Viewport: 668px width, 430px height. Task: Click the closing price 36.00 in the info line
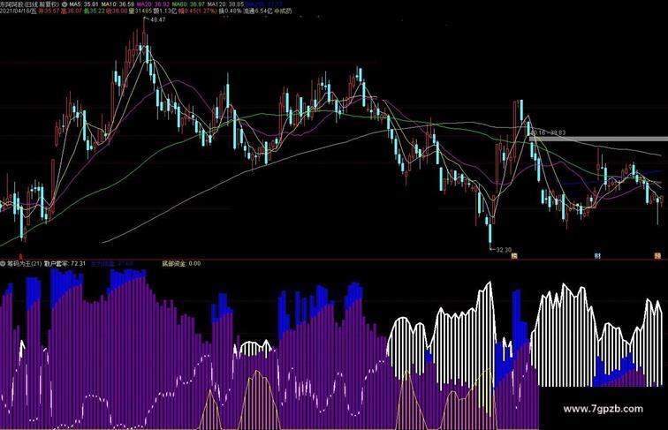[119, 11]
